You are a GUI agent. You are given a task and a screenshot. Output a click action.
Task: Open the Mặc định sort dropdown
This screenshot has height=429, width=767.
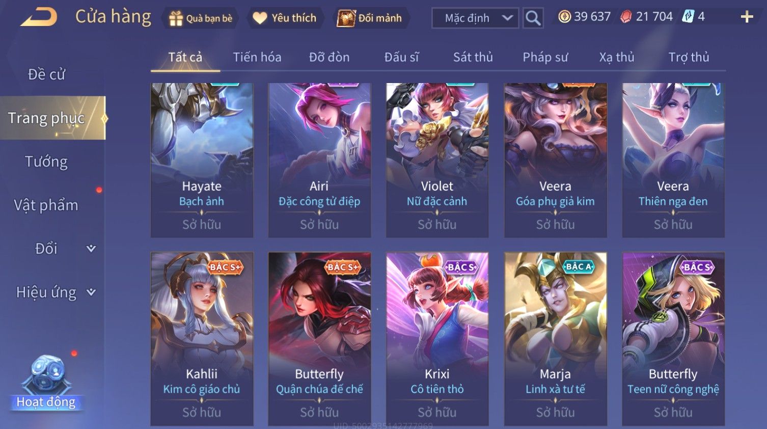coord(475,18)
